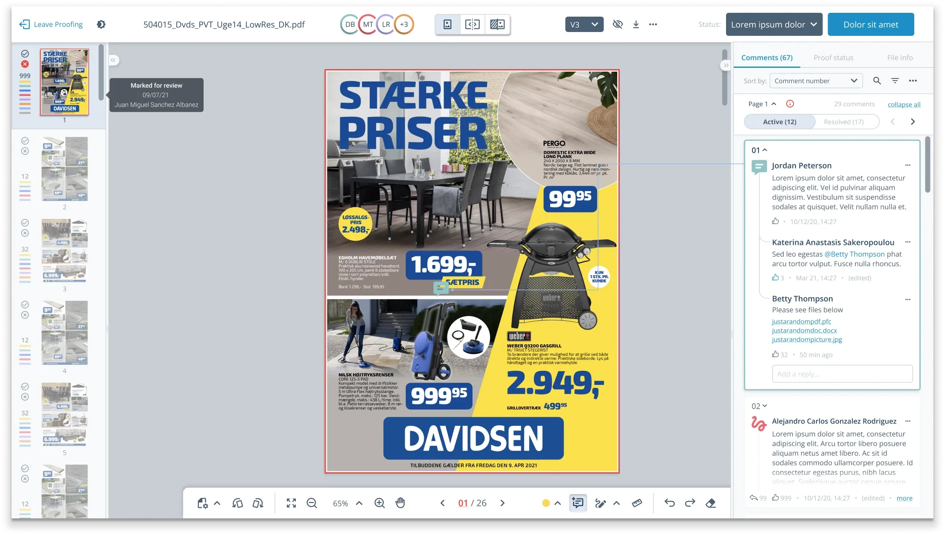
Task: Click the eraser tool
Action: pyautogui.click(x=711, y=503)
